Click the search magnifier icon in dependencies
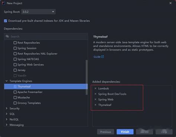 pos(7,36)
